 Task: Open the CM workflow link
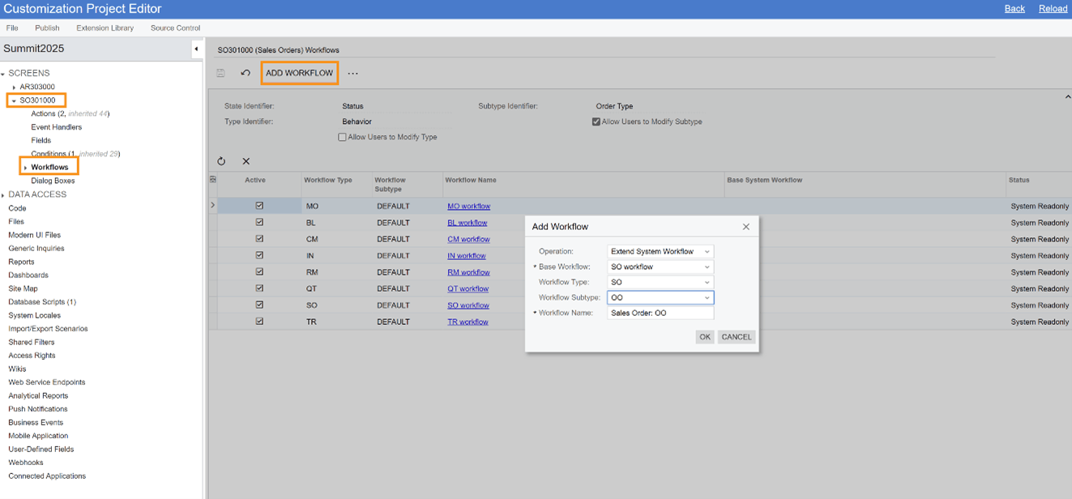(x=468, y=239)
